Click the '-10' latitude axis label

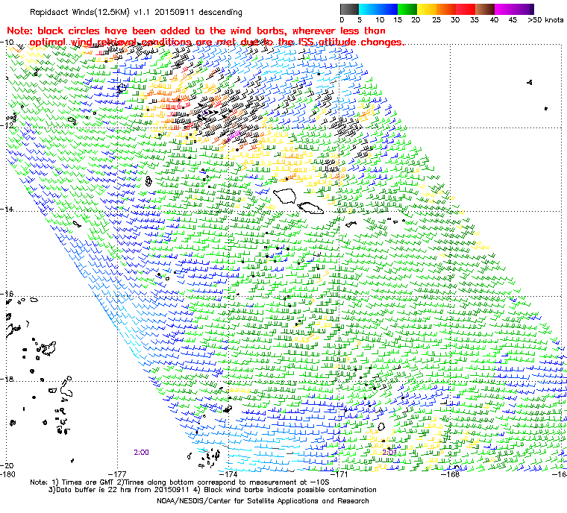(7, 42)
